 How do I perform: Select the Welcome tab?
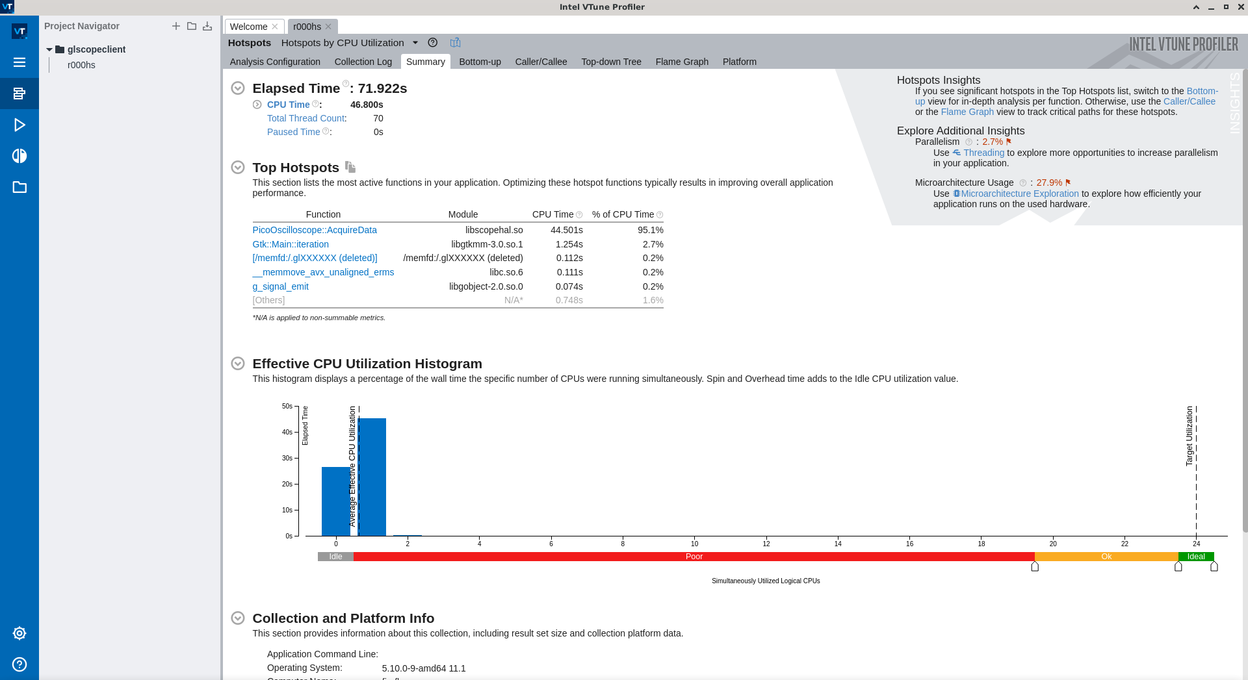click(x=248, y=27)
